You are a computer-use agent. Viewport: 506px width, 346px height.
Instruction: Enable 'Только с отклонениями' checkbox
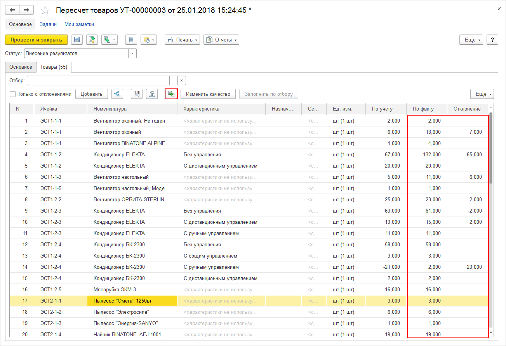[x=13, y=94]
